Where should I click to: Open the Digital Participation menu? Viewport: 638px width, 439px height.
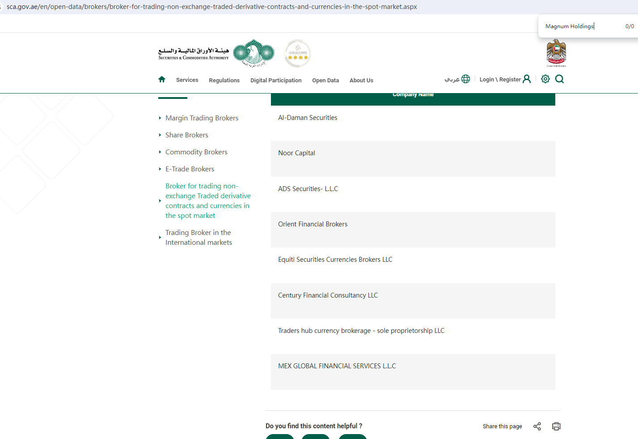[x=276, y=81]
